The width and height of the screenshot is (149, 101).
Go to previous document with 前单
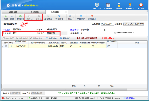pos(6,17)
